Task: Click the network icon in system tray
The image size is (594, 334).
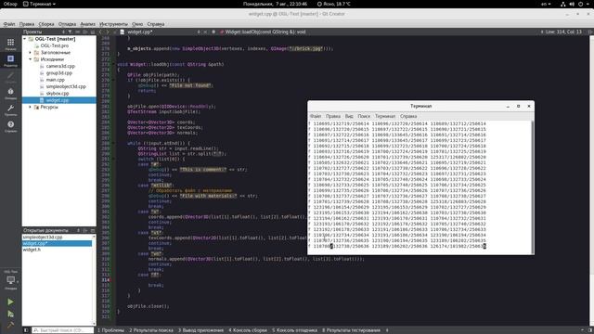Action: point(563,4)
